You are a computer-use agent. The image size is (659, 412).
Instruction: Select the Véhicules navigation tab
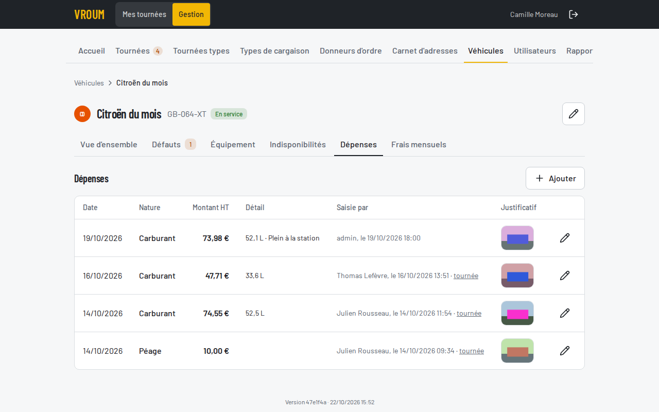[x=485, y=51]
